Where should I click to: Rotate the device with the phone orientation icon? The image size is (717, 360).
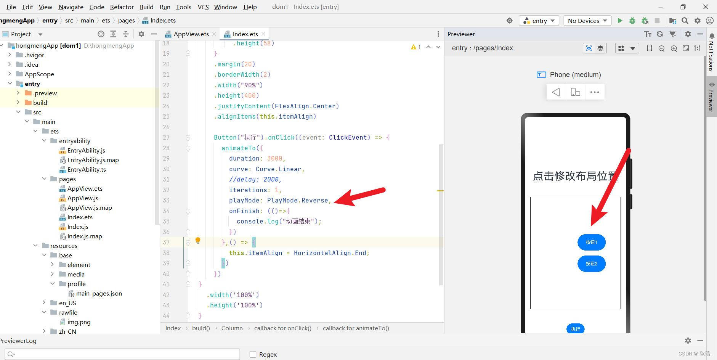click(x=576, y=92)
